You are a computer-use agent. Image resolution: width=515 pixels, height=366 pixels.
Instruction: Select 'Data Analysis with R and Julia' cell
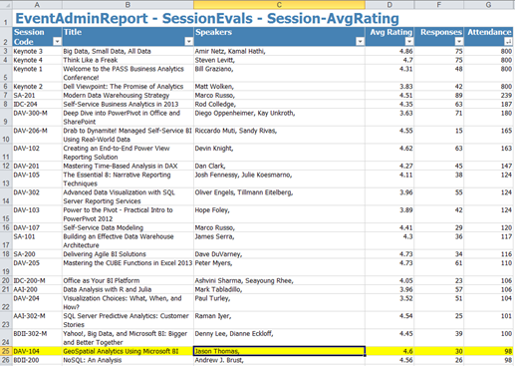(128, 289)
